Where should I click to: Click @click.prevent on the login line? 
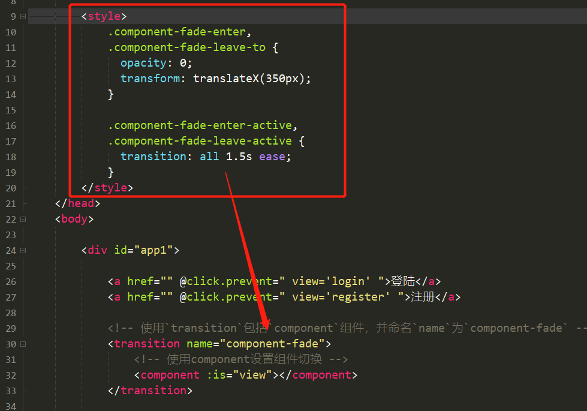pyautogui.click(x=225, y=281)
